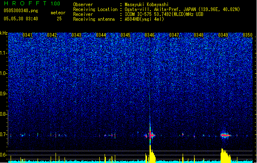The width and height of the screenshot is (257, 163).
Task: Click the 0.6 kHz axis tick label
Action: tap(3, 155)
